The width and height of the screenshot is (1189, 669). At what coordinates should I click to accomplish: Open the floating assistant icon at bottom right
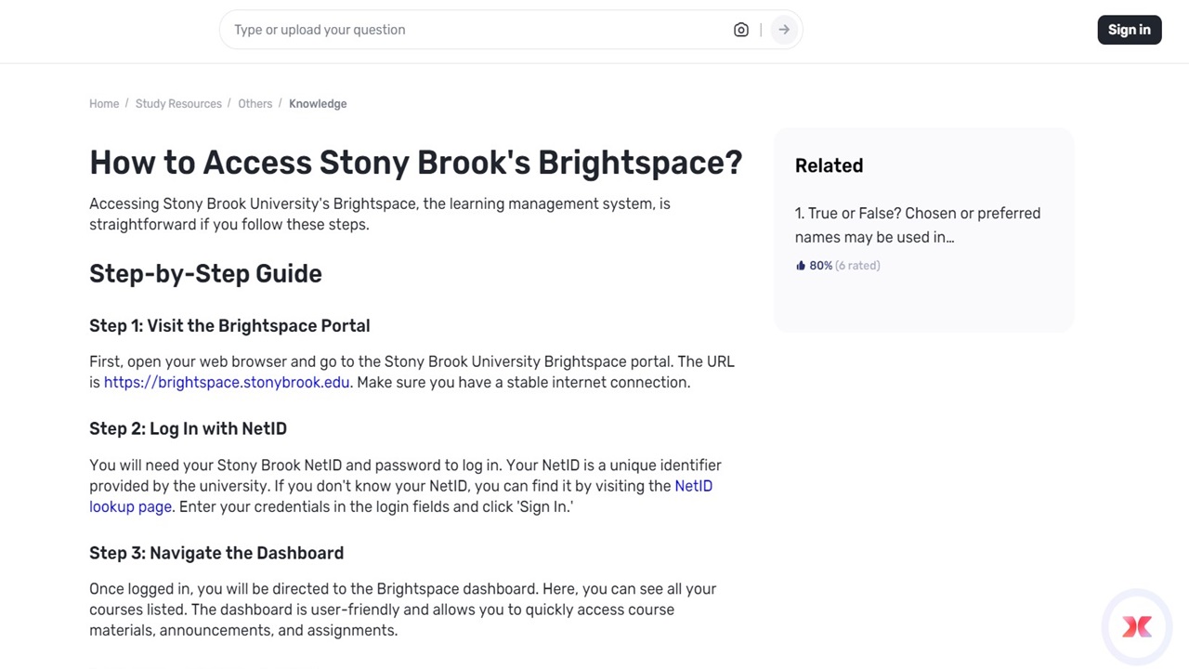tap(1136, 627)
